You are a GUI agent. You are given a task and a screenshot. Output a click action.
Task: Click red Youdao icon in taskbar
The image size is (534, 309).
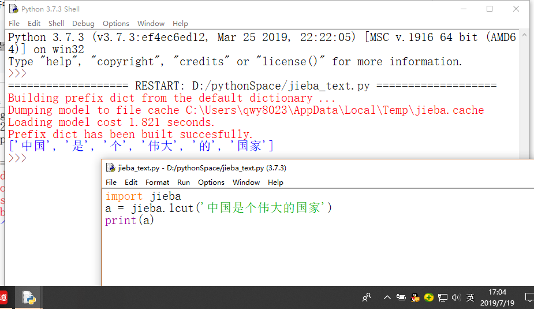pyautogui.click(x=3, y=298)
